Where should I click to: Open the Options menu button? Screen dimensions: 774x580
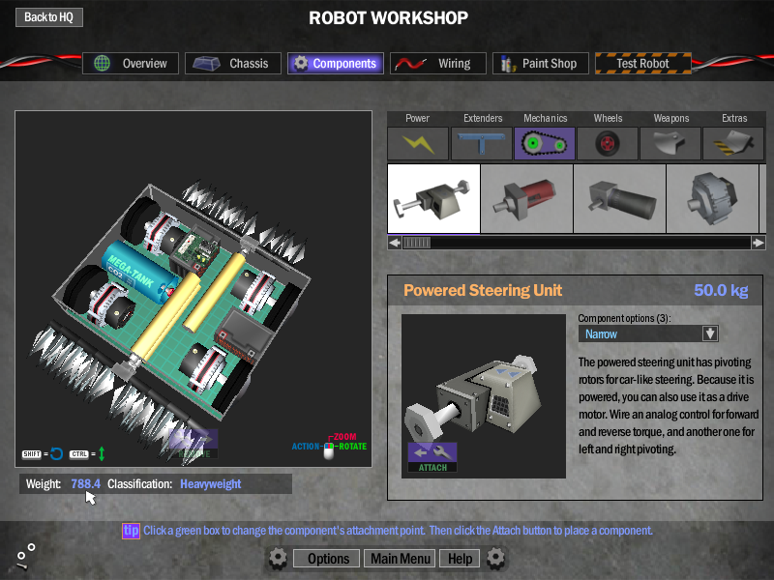tap(326, 559)
